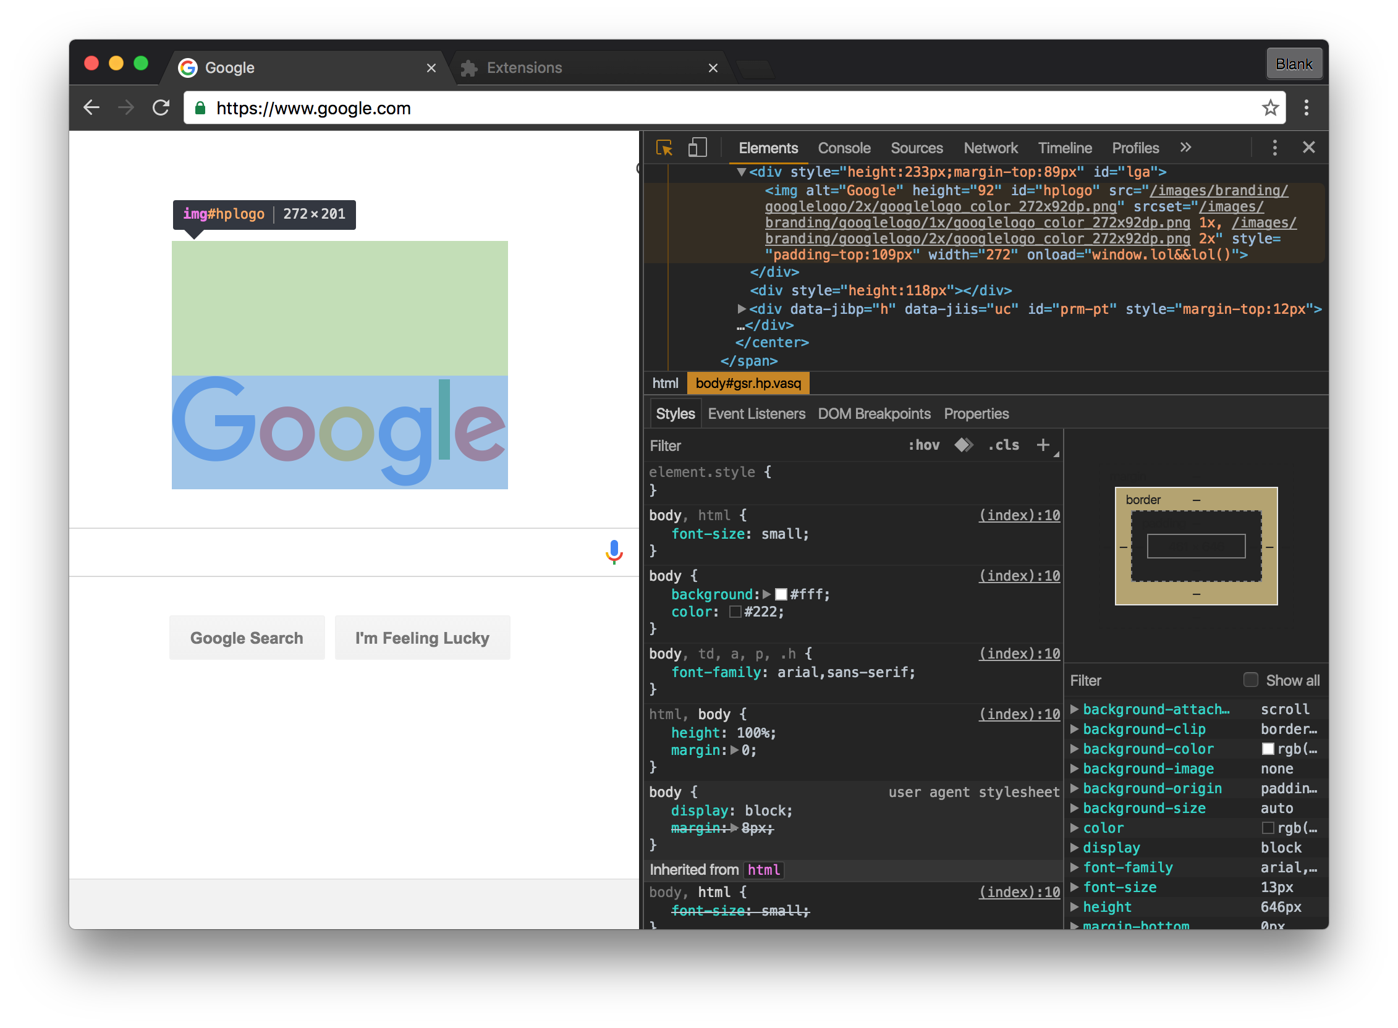Switch to DOM Breakpoints pane
Image resolution: width=1398 pixels, height=1028 pixels.
(874, 414)
